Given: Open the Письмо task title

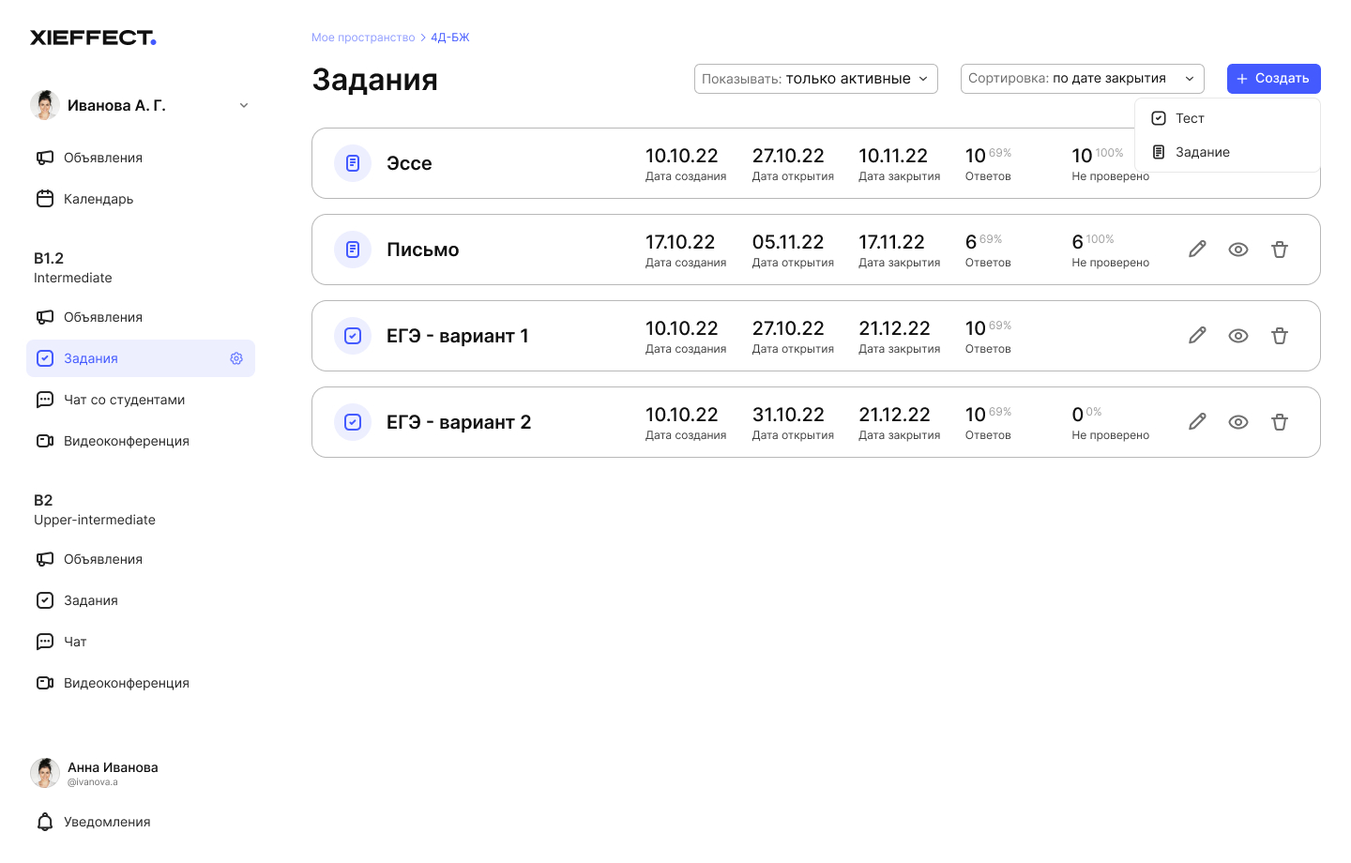Looking at the screenshot, I should (x=423, y=250).
